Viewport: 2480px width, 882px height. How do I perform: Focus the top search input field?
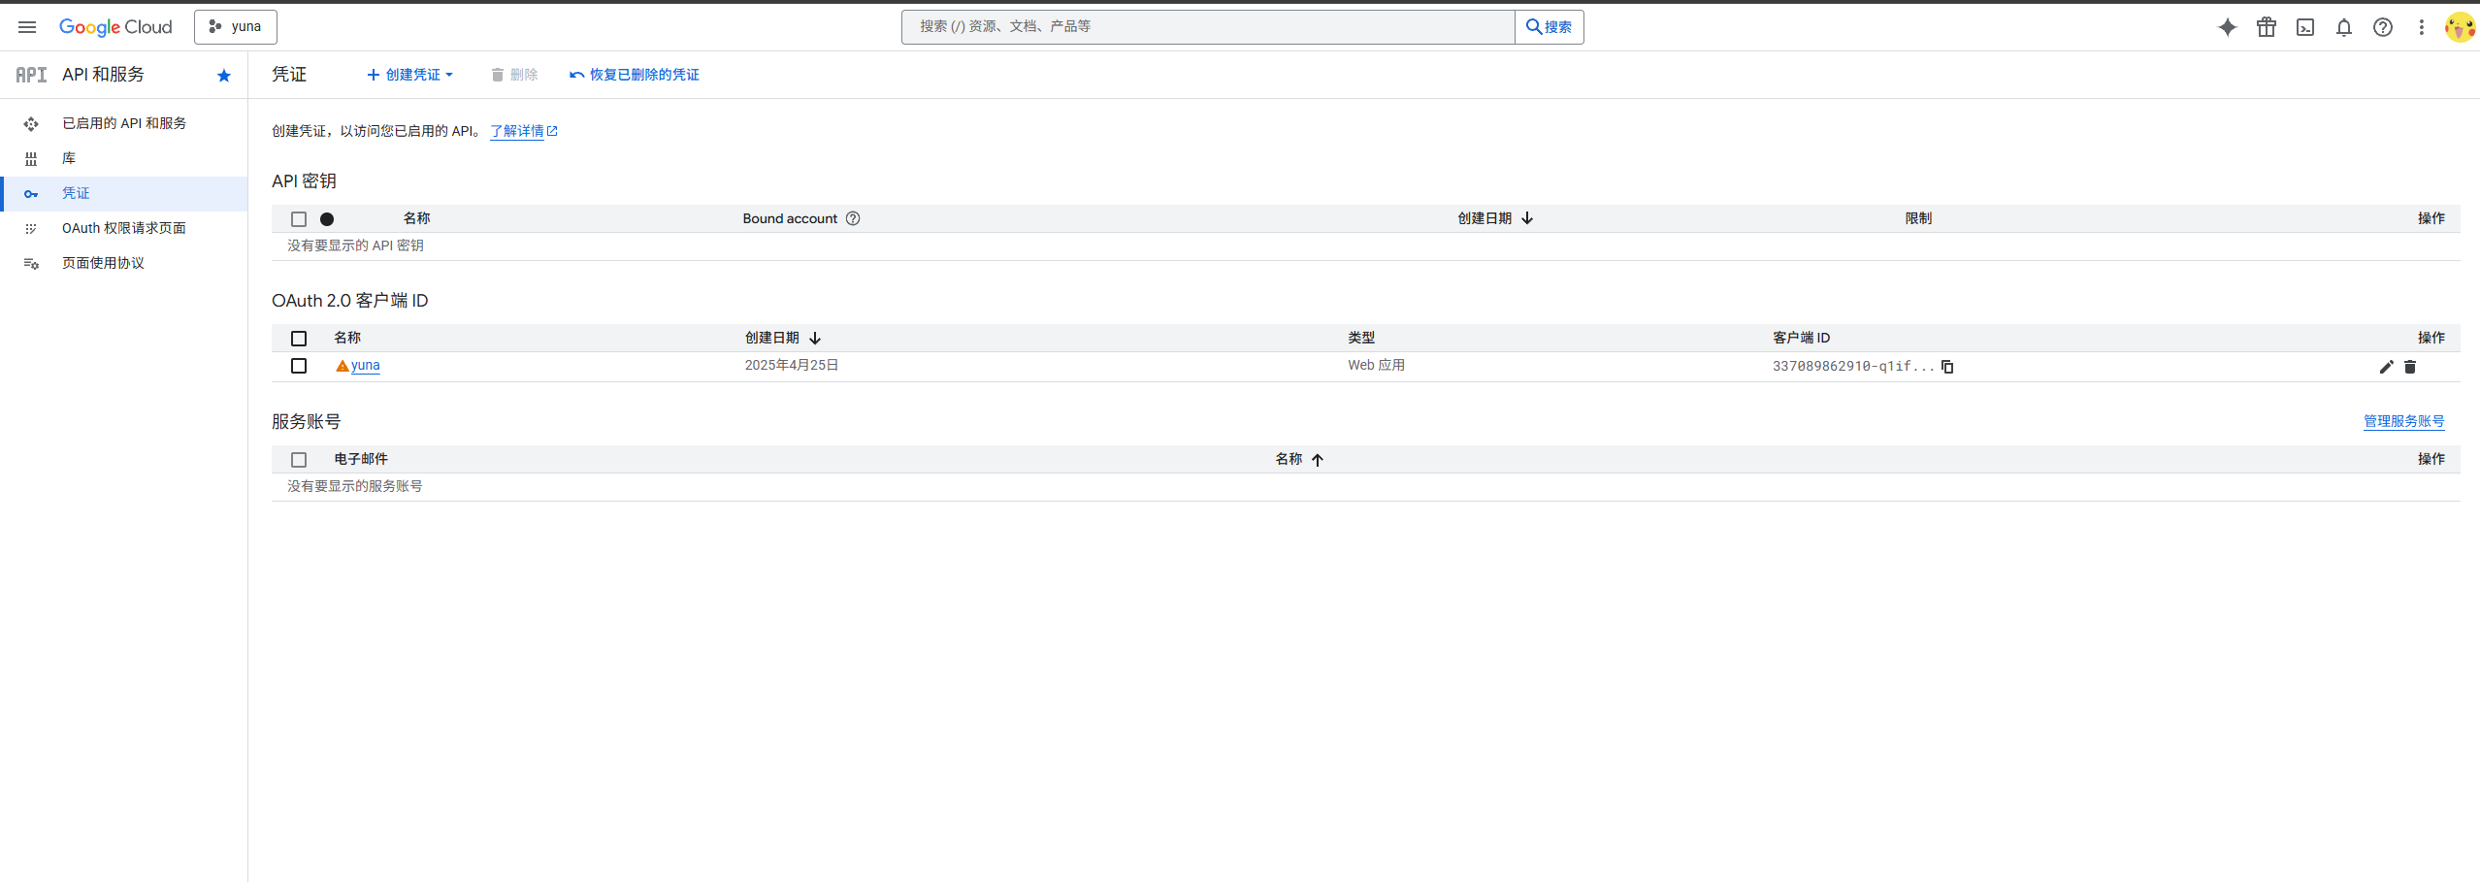pyautogui.click(x=1207, y=27)
